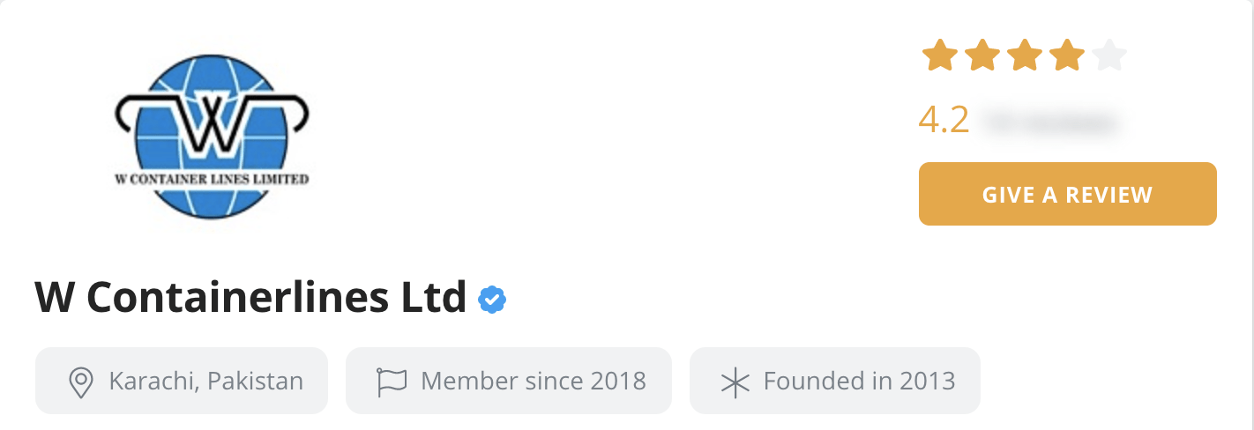This screenshot has width=1254, height=430.
Task: Open the blurred reviews count link
Action: 1050,121
